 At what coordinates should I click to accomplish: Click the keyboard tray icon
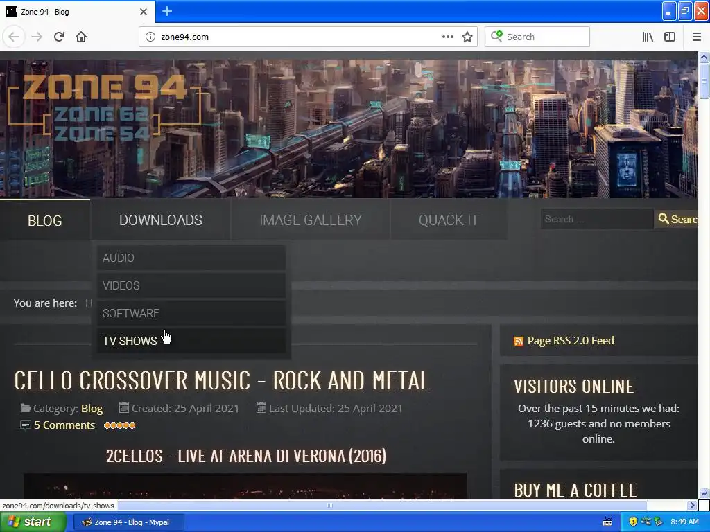click(607, 522)
